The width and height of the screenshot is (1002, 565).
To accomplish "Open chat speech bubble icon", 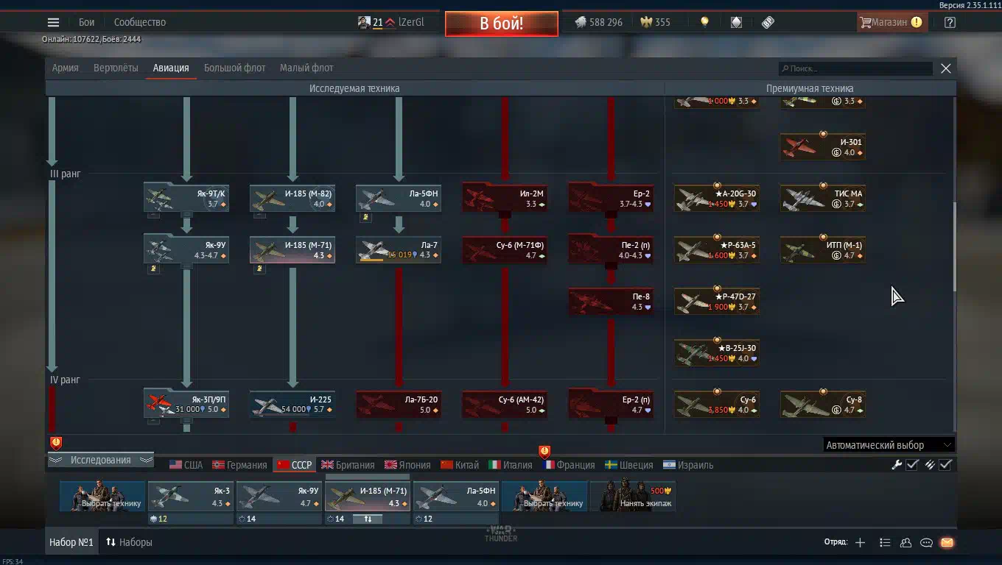I will [926, 542].
